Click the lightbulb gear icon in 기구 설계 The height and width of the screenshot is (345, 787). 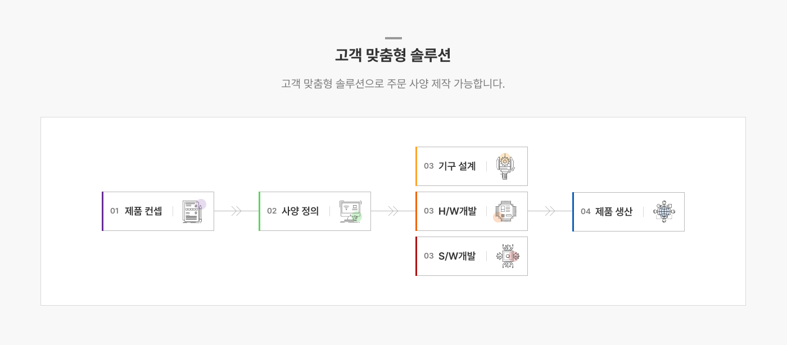(x=506, y=166)
